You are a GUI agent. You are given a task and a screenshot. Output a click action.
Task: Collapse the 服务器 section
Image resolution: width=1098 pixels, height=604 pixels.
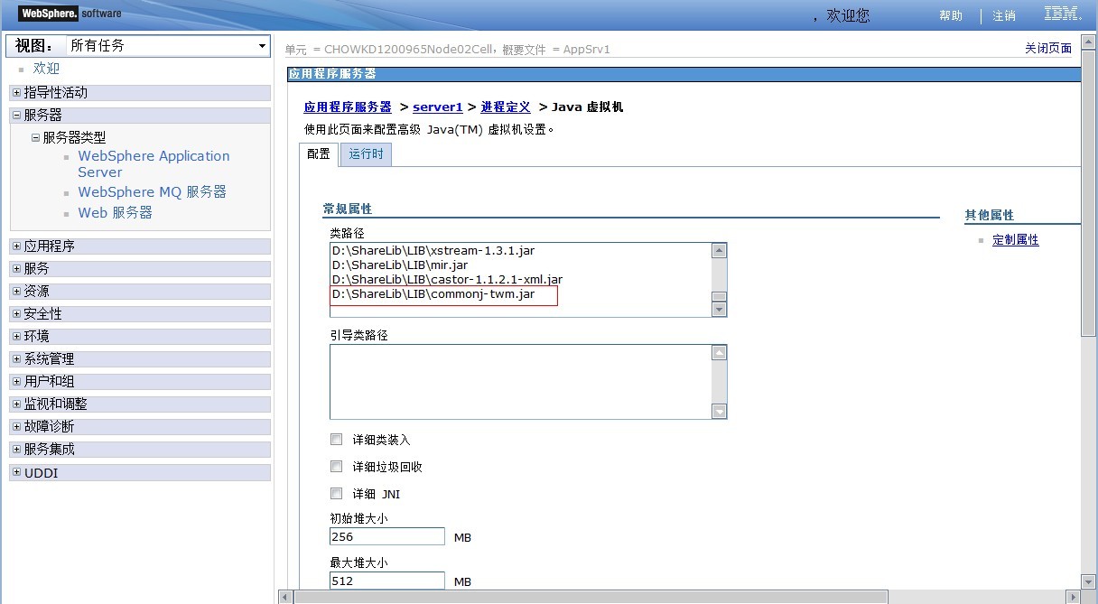click(17, 116)
